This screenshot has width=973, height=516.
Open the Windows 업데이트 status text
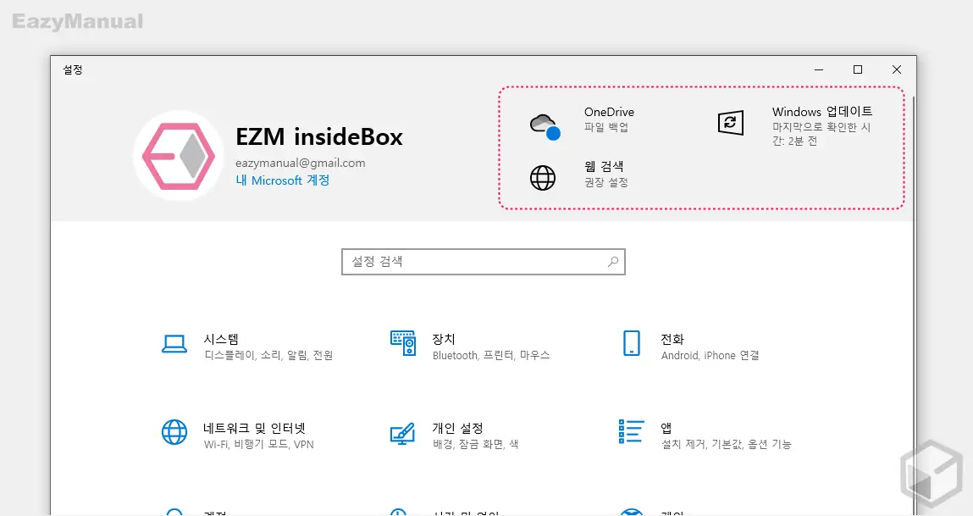pos(821,134)
